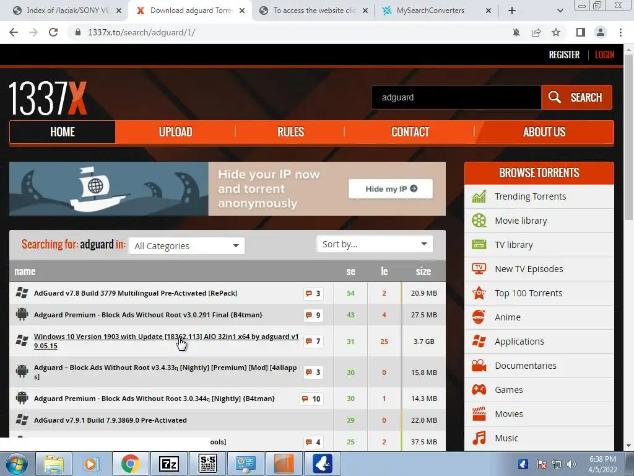This screenshot has height=476, width=634.
Task: Open the ABOUT US menu item
Action: click(544, 132)
